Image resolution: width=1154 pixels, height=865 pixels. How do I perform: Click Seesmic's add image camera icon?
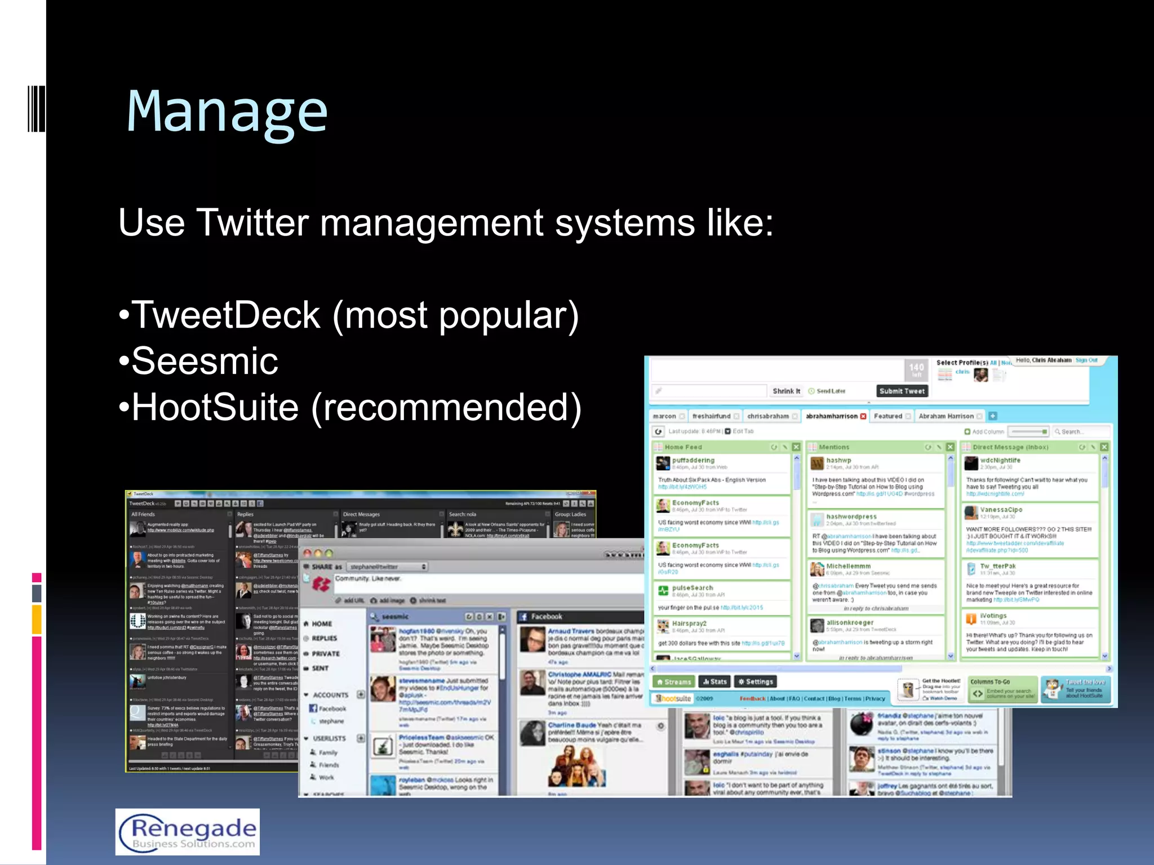[373, 600]
